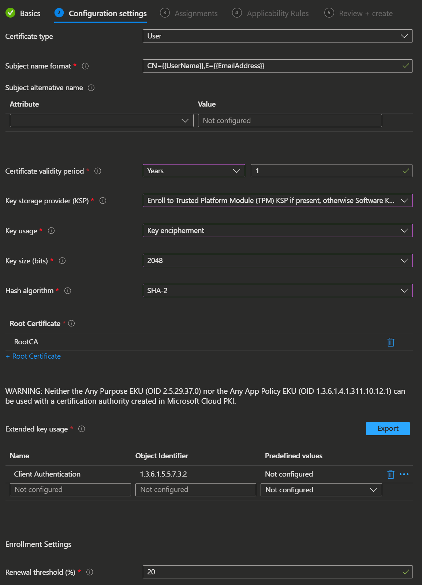Click the Subject name format field
This screenshot has height=585, width=422.
click(x=278, y=66)
